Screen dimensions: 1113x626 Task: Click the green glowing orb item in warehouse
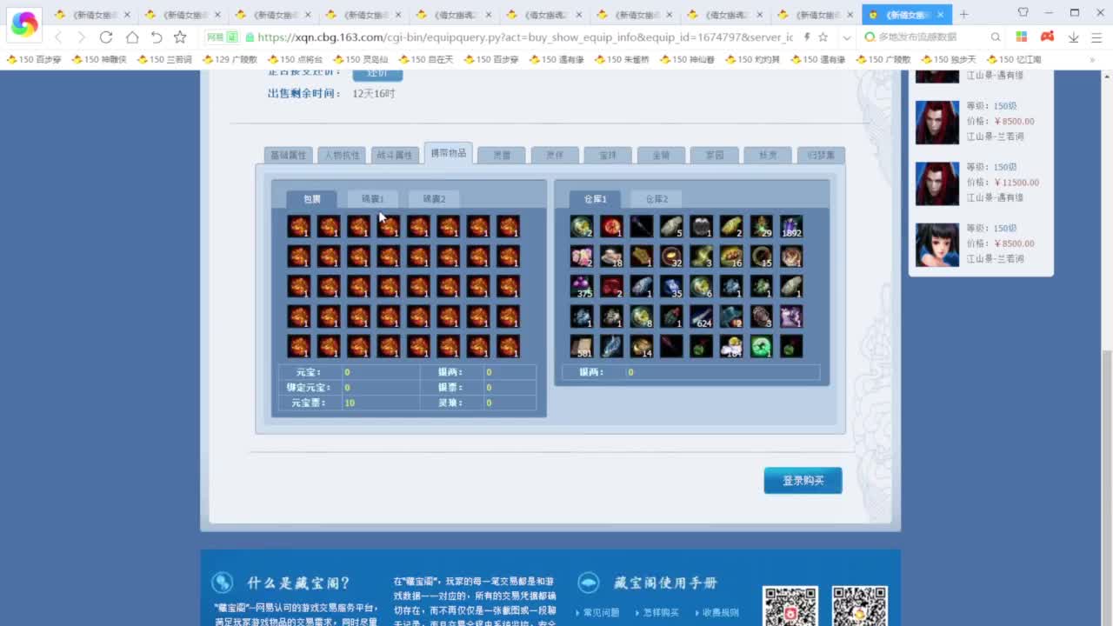tap(762, 347)
